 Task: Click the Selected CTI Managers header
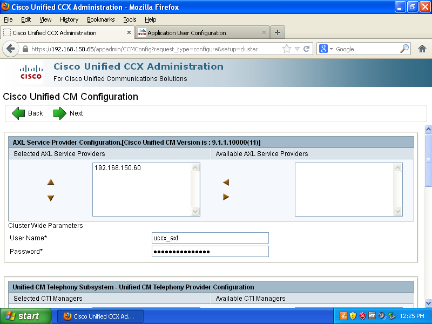(48, 299)
